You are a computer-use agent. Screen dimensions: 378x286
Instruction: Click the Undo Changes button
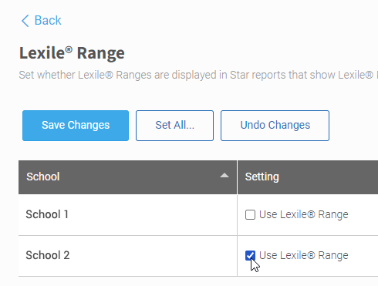[275, 126]
